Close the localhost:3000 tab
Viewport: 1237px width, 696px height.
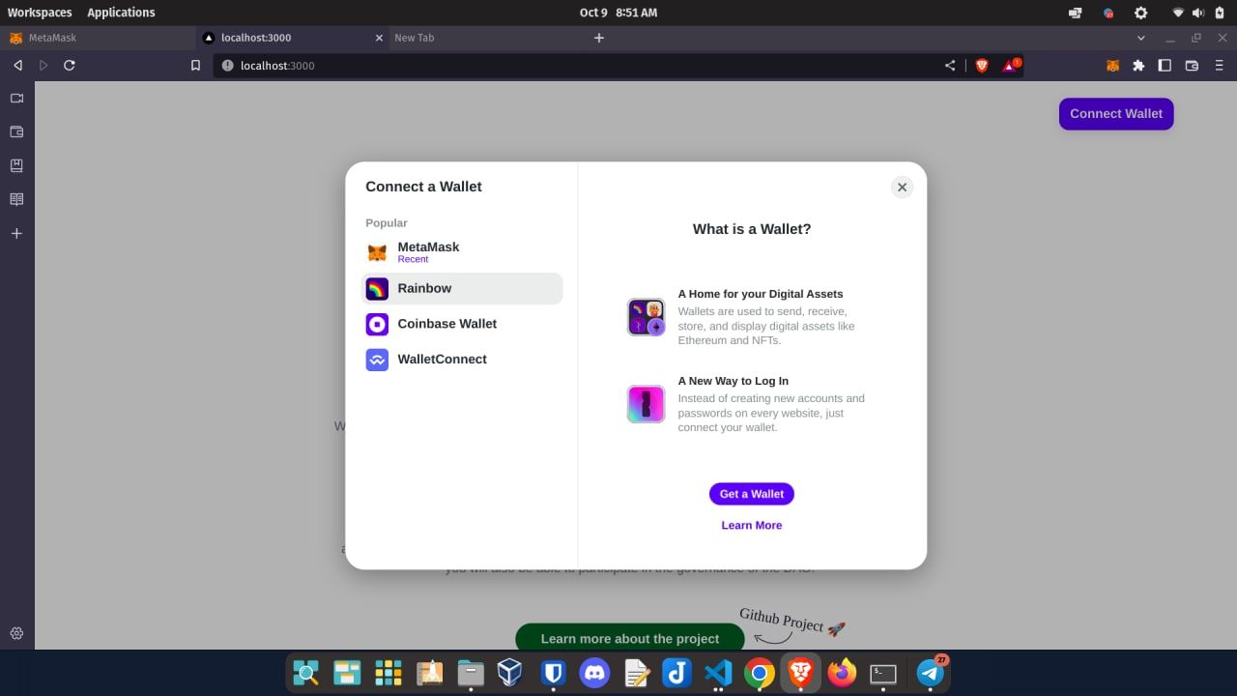[379, 38]
